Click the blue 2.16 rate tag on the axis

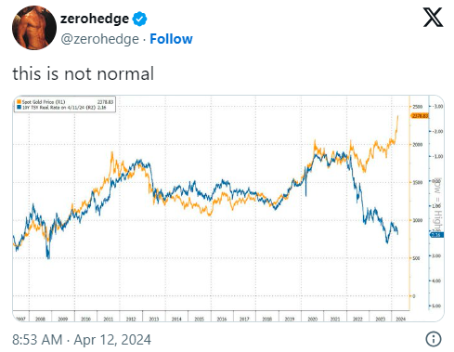436,235
